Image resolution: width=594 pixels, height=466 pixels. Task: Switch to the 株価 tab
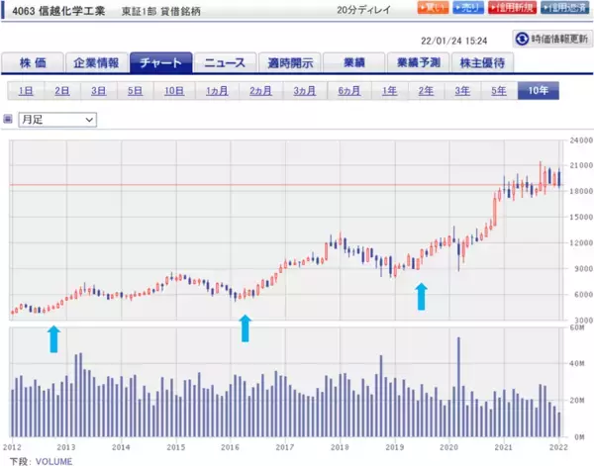pyautogui.click(x=34, y=63)
